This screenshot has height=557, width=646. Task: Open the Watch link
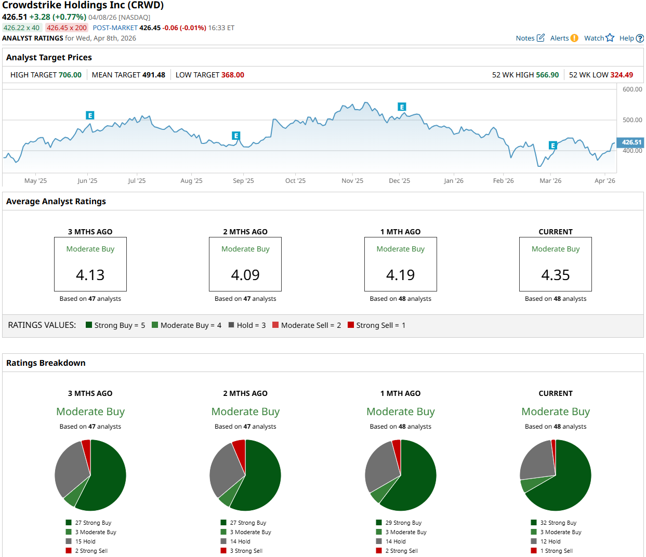[594, 38]
